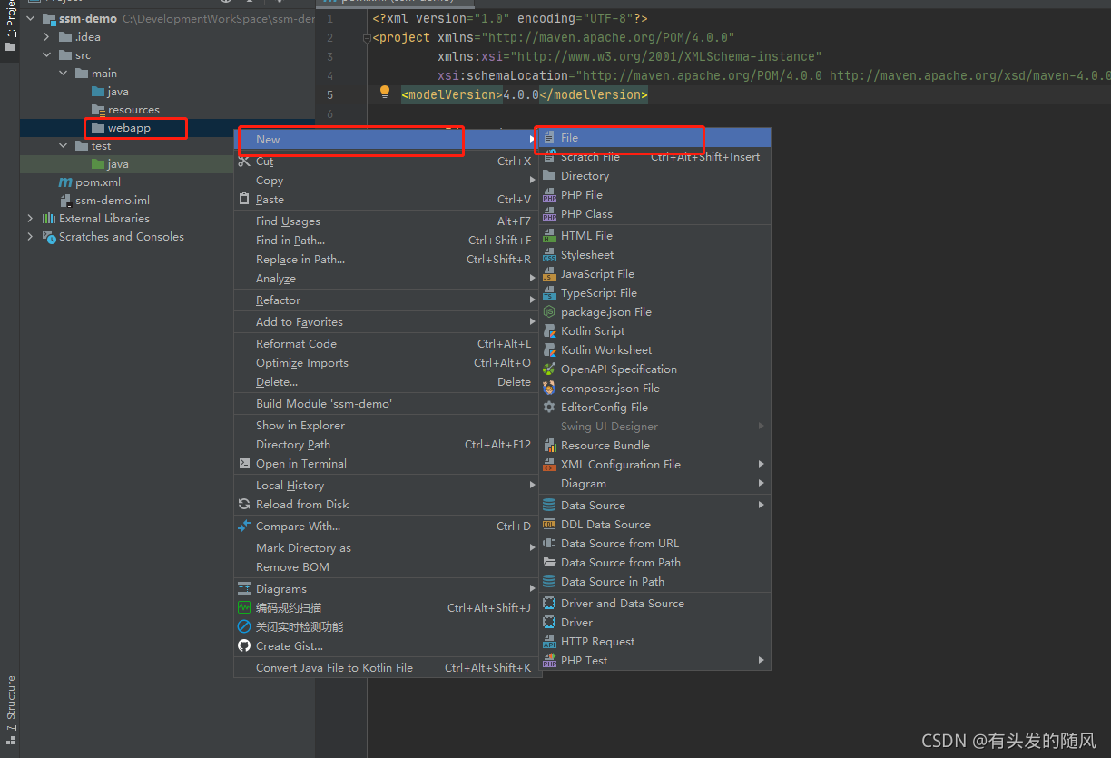
Task: Click the Stylesheet CSS icon
Action: click(549, 255)
